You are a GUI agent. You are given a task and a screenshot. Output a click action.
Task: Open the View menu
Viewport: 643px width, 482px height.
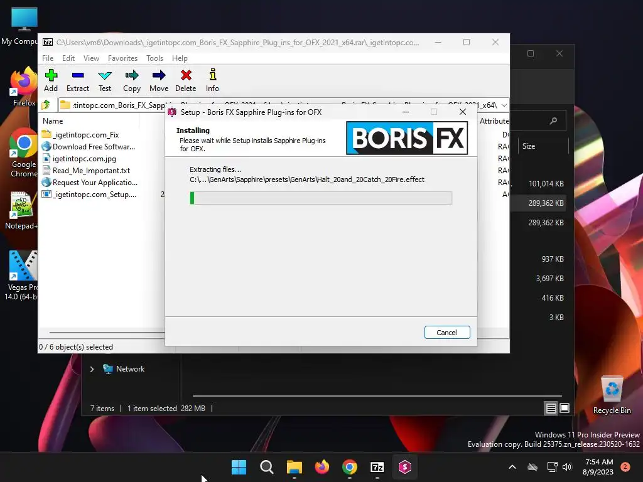(91, 58)
